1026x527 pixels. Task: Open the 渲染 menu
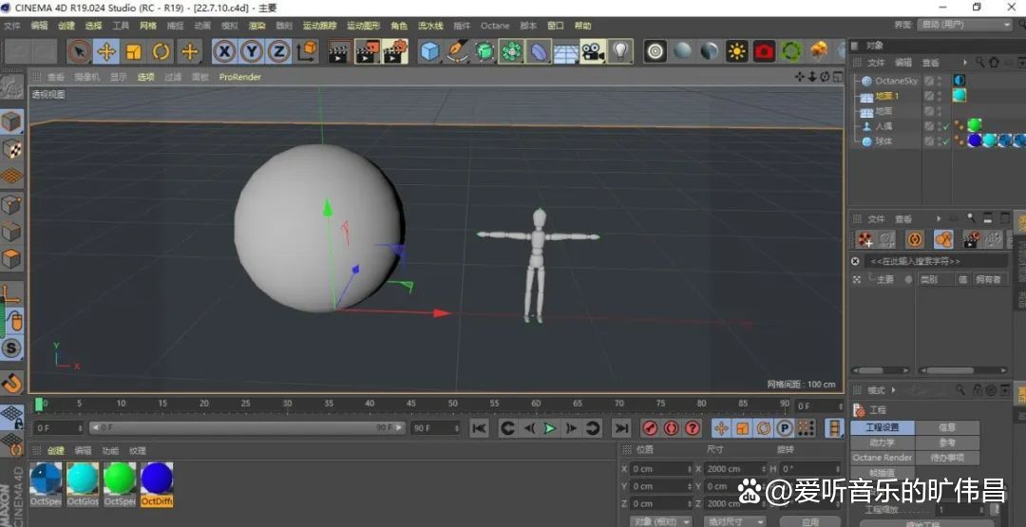pos(256,27)
